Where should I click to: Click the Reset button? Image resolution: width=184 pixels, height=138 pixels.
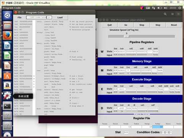tap(174, 25)
